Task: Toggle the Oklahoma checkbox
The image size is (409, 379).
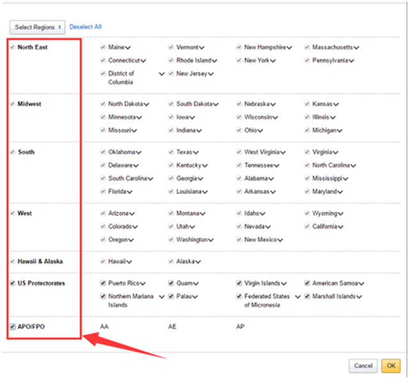Action: tap(103, 152)
